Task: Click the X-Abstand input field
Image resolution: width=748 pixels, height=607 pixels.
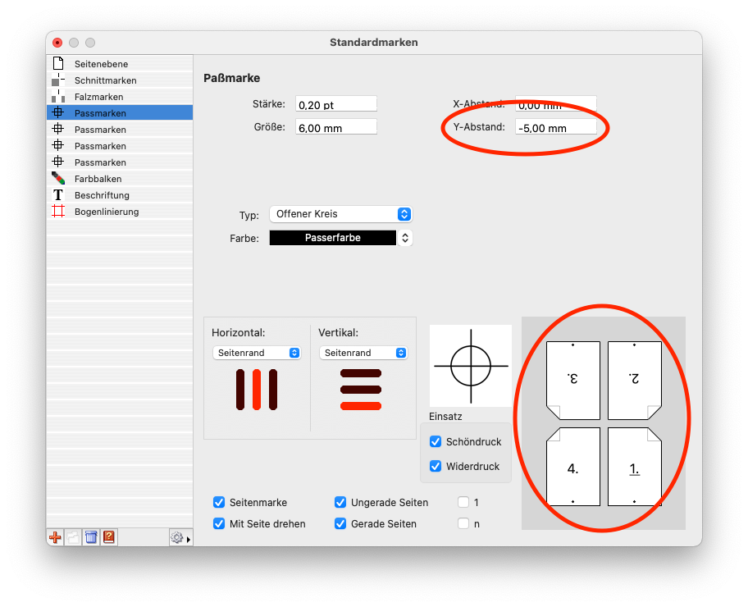Action: 556,104
